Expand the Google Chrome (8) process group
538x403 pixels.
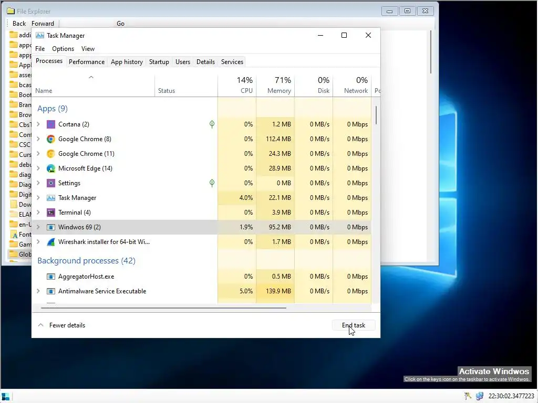pyautogui.click(x=38, y=139)
